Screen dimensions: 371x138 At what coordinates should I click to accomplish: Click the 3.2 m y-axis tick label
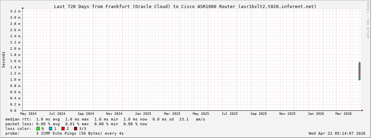pyautogui.click(x=15, y=11)
